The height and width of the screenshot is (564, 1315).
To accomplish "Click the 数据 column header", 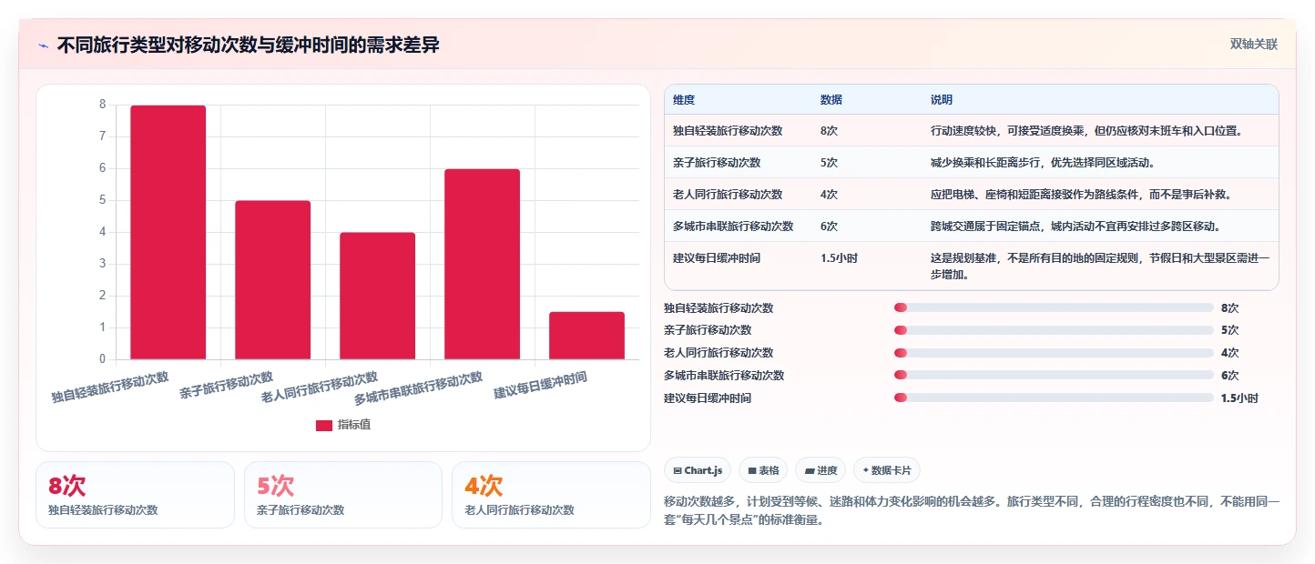I will 831,99.
